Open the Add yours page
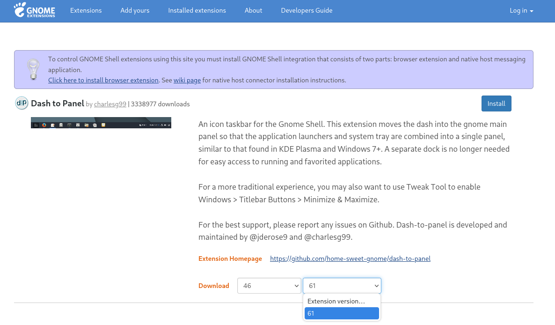Viewport: 555px width, 325px height. 135,11
